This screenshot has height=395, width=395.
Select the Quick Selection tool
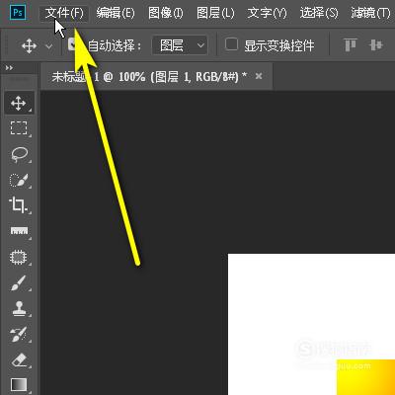[19, 180]
